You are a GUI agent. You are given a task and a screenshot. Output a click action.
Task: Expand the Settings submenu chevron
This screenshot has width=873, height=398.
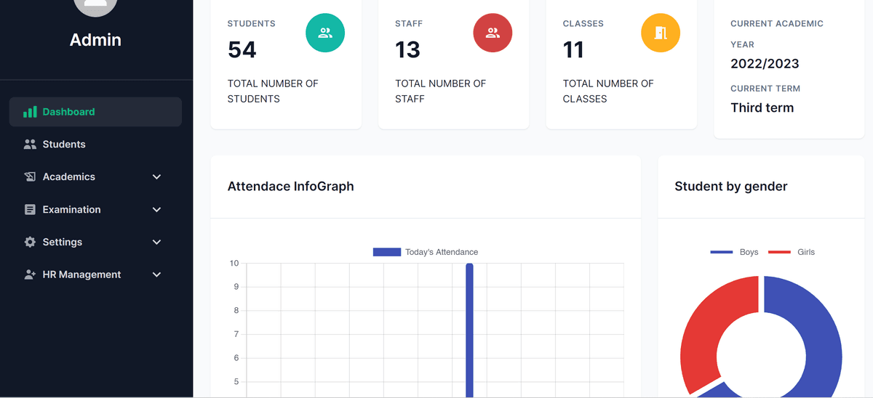tap(156, 243)
